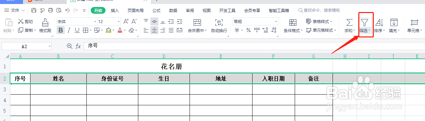Viewport: 425px width, 121px height.
Task: Switch to Insert (插入) tab
Action: point(115,10)
